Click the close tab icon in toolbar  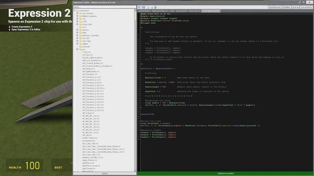pos(152,7)
